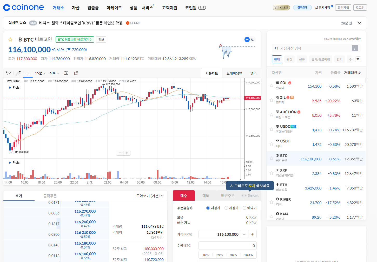Open 빠른주문 quick order tab
The height and width of the screenshot is (262, 377).
pos(228,195)
